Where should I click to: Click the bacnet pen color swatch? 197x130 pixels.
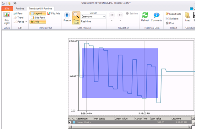[74, 122]
